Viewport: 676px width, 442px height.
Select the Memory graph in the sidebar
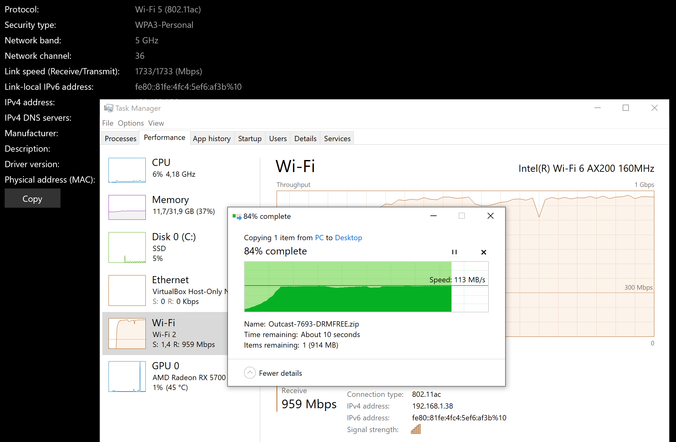[127, 207]
